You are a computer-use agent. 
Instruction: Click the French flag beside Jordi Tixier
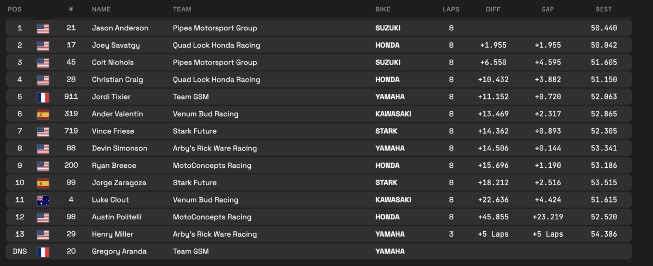pos(43,97)
